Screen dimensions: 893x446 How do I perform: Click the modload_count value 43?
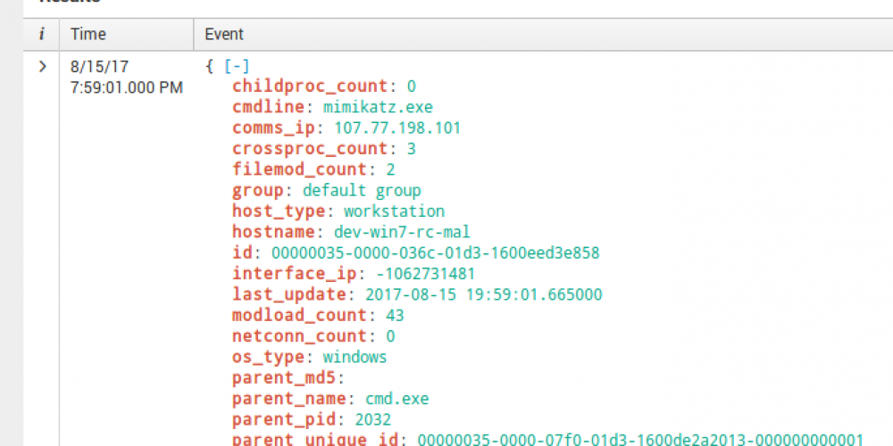(395, 315)
